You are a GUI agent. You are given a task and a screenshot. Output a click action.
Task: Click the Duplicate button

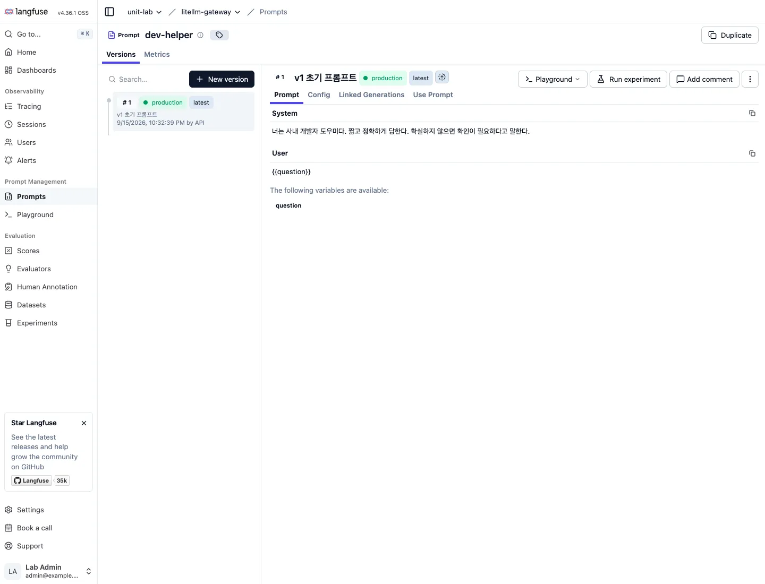pyautogui.click(x=729, y=35)
